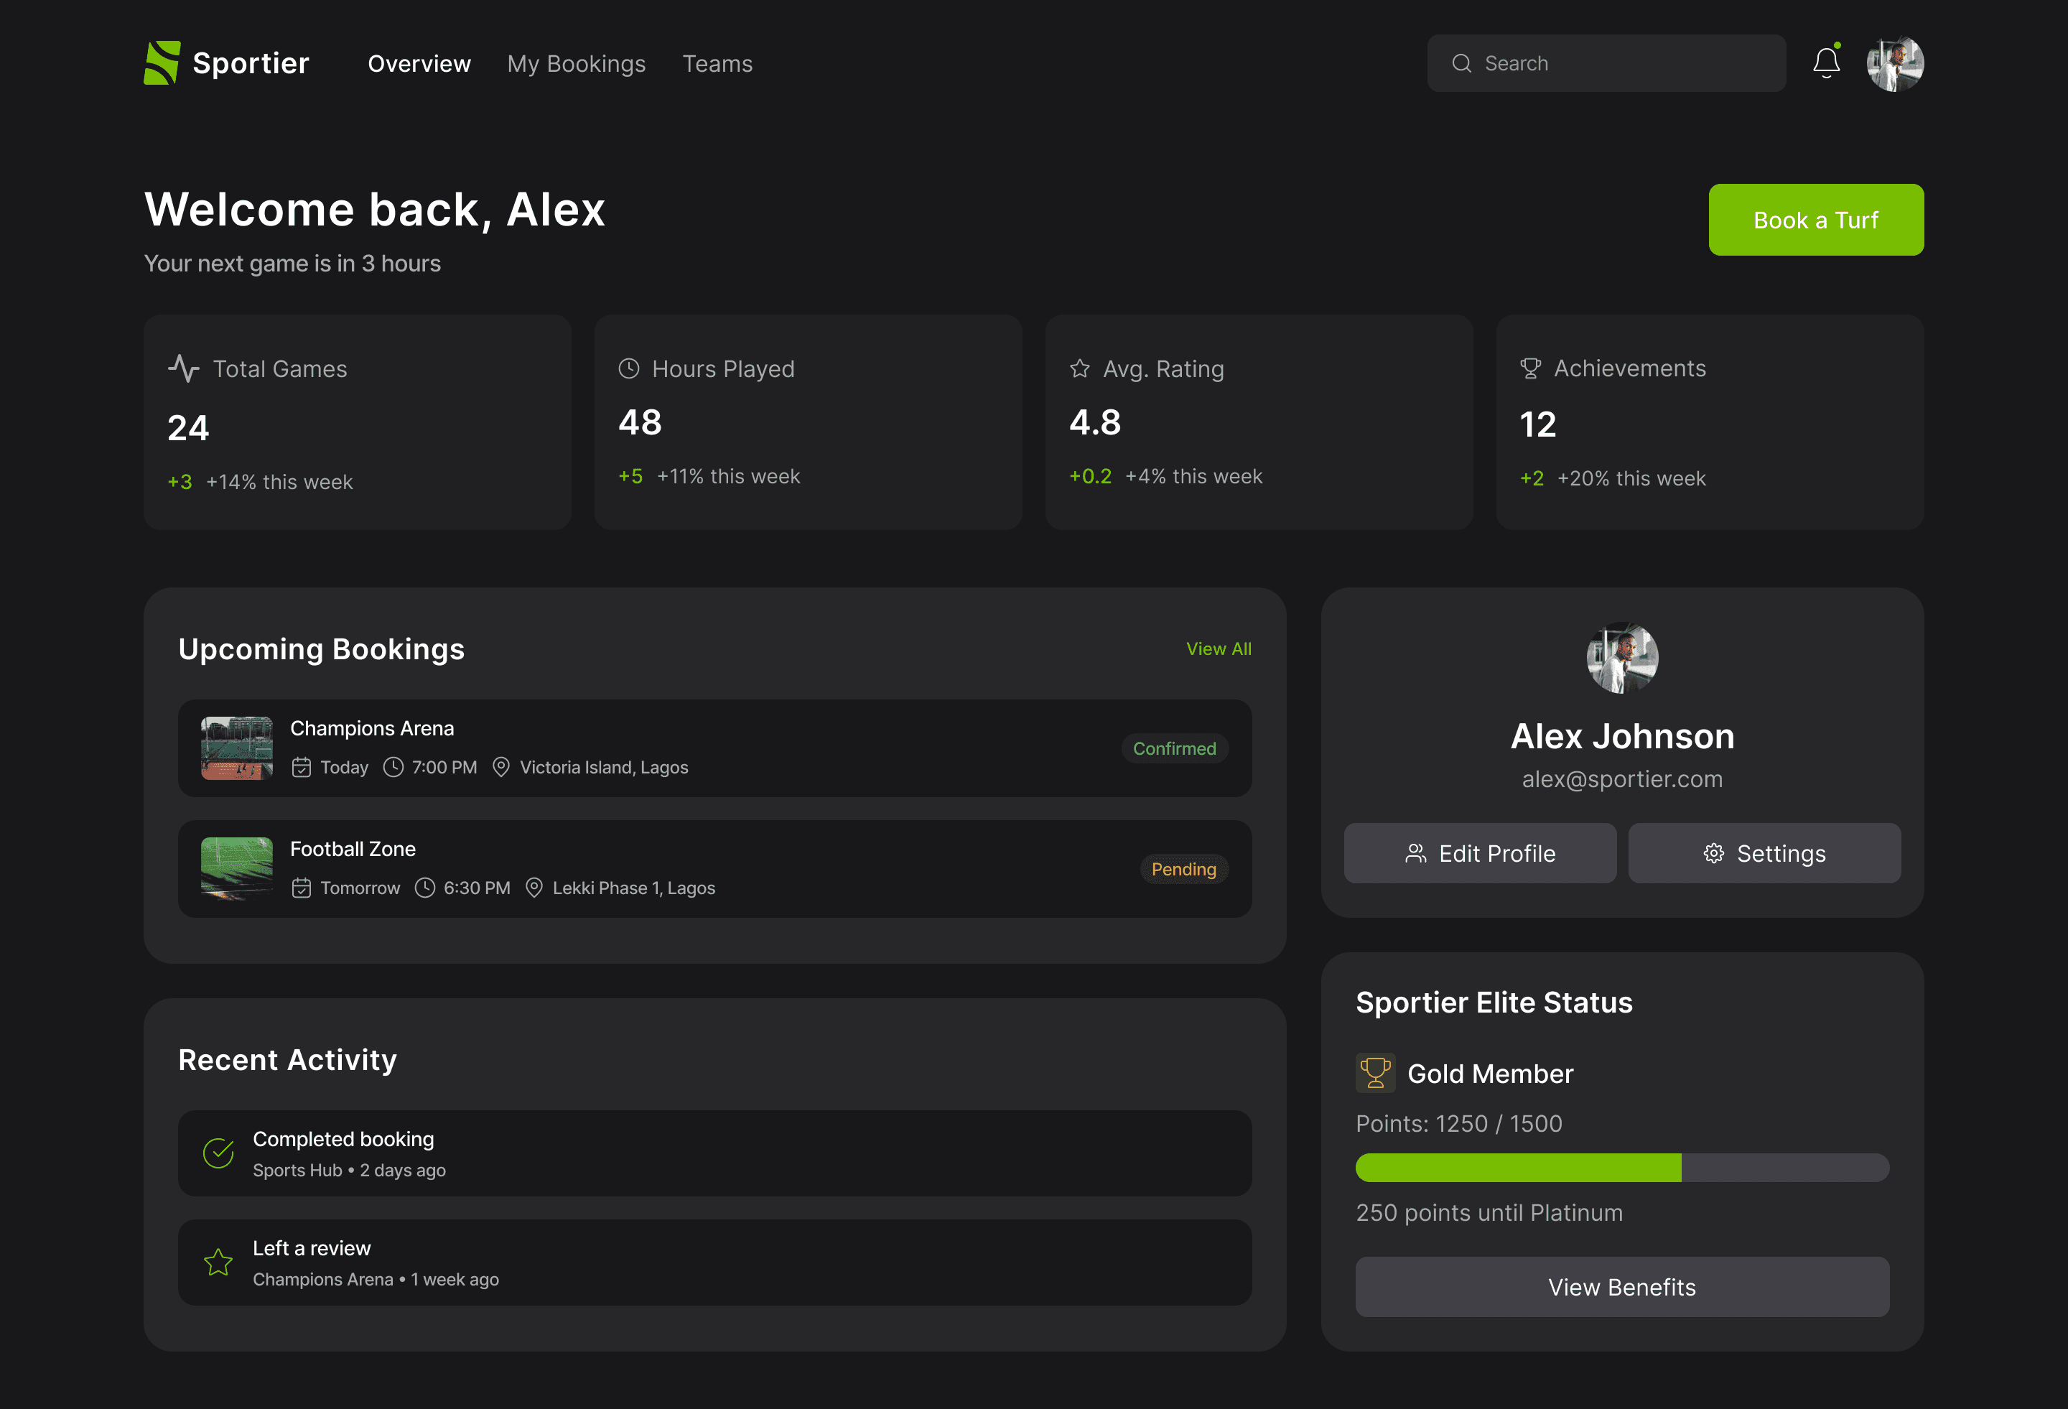Select the Overview navigation tab
The width and height of the screenshot is (2068, 1409).
(419, 64)
